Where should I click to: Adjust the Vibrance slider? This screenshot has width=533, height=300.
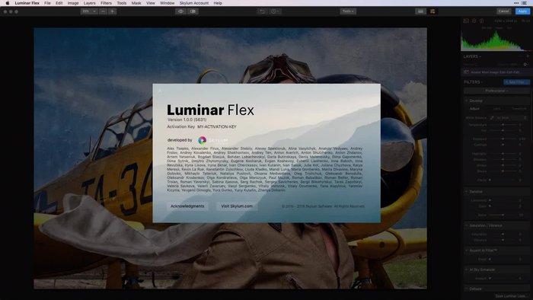click(x=503, y=240)
